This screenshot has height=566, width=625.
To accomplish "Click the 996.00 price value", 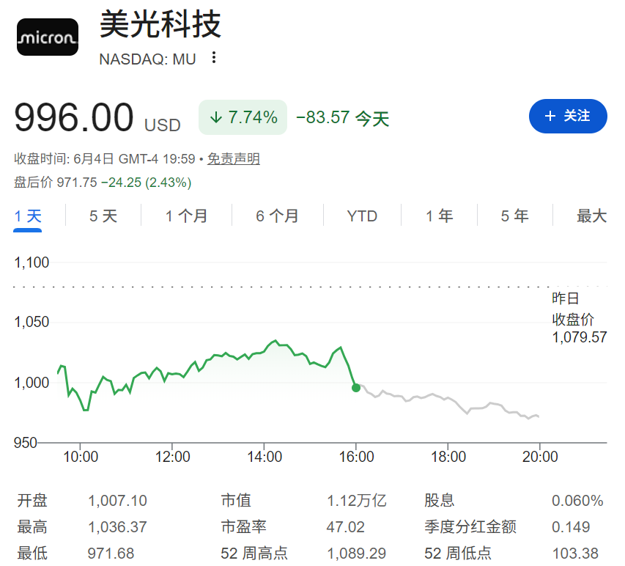I will pos(74,117).
